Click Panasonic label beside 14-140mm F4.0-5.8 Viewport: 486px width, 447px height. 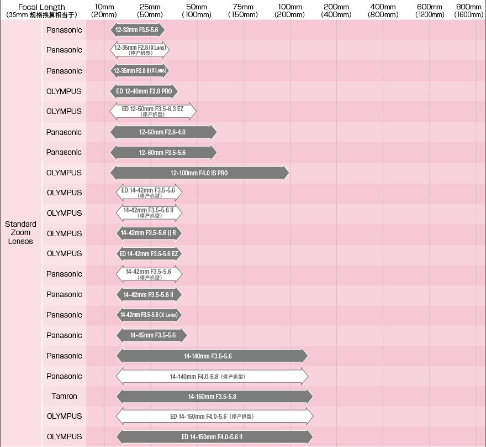[x=64, y=377]
